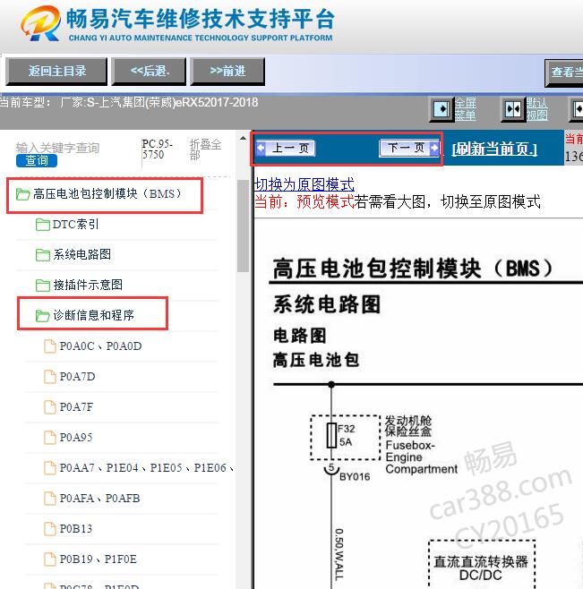Click the blue 查询 button
The height and width of the screenshot is (589, 583).
coord(37,161)
